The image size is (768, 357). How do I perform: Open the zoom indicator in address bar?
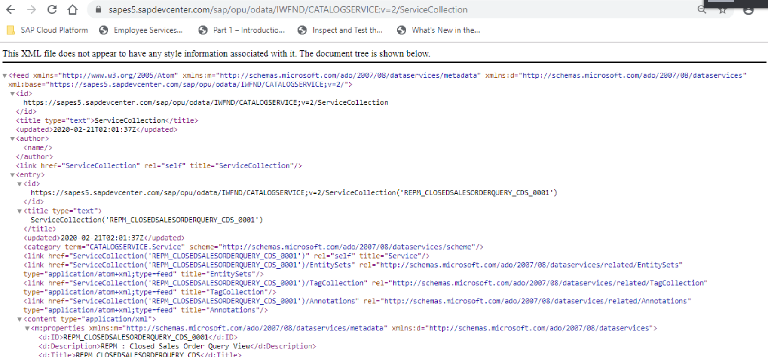(x=701, y=9)
